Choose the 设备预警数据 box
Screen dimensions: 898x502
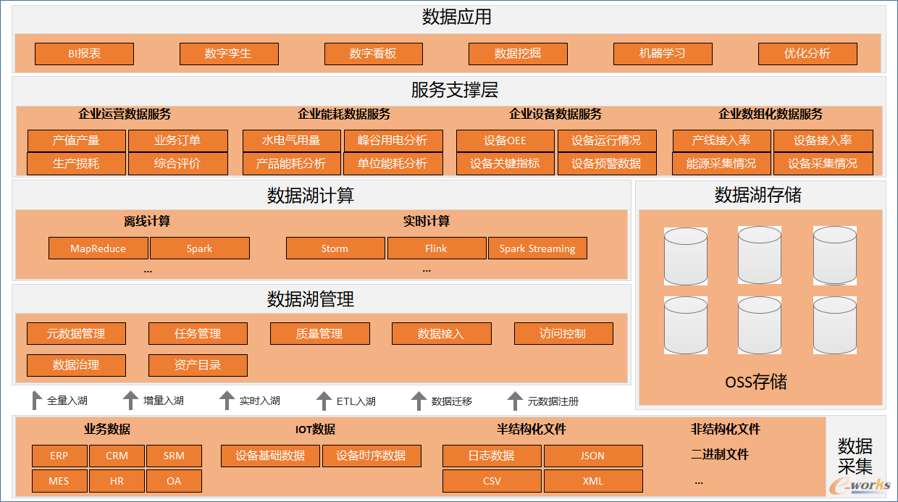[x=607, y=164]
